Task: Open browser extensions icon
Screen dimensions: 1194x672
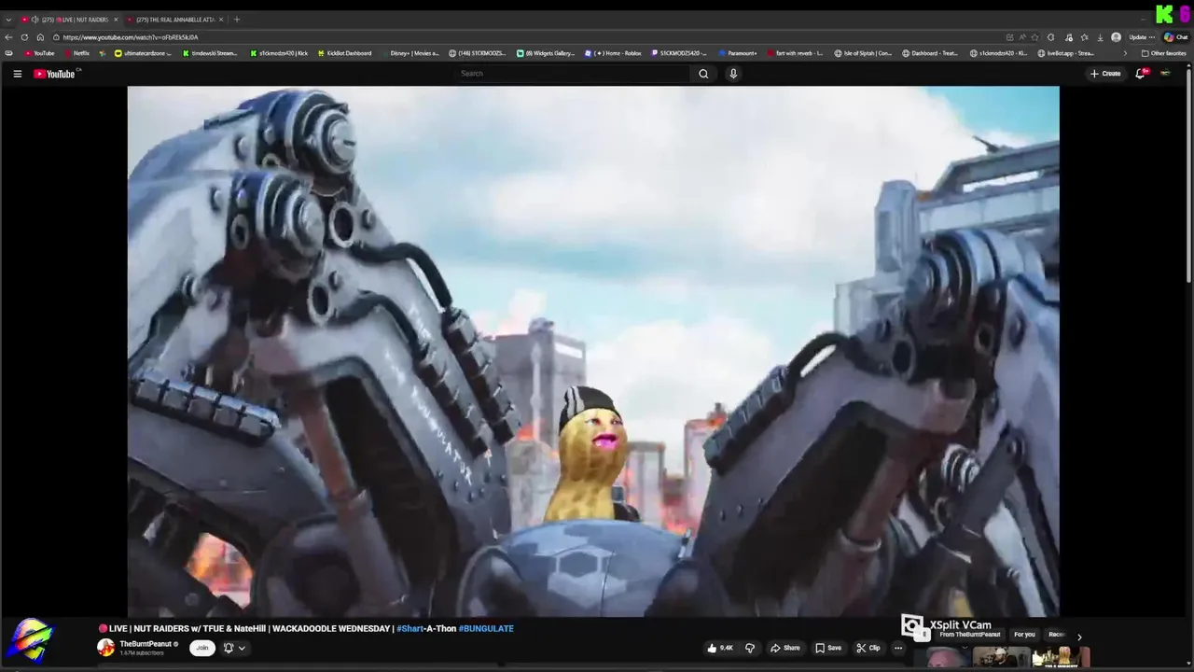Action: [1051, 37]
